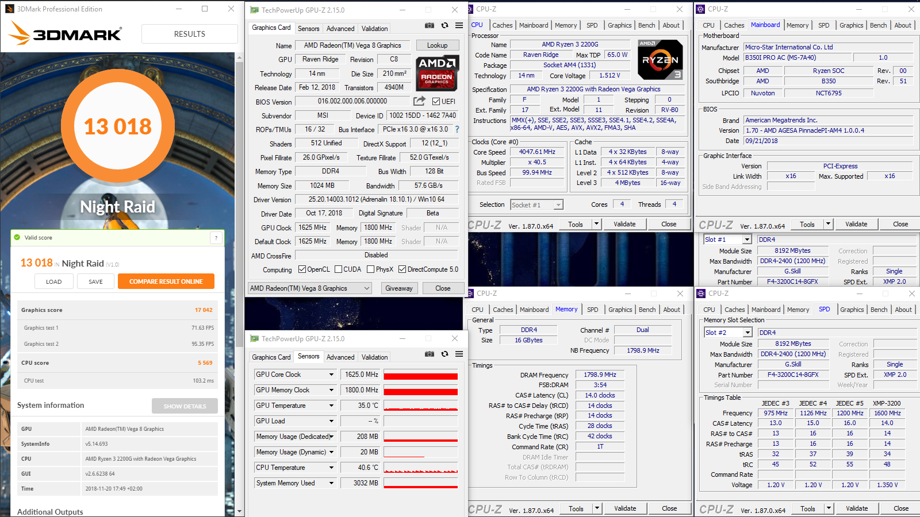
Task: Click the 3DMark Professional Edition title bar icon
Action: (9, 9)
